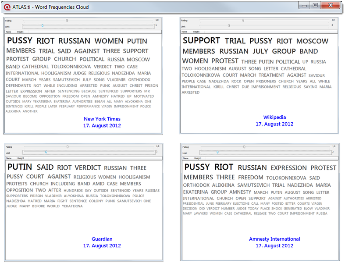This screenshot has width=345, height=263.
Task: Select ANOTHER in New York Times cloud
Action: [30, 111]
